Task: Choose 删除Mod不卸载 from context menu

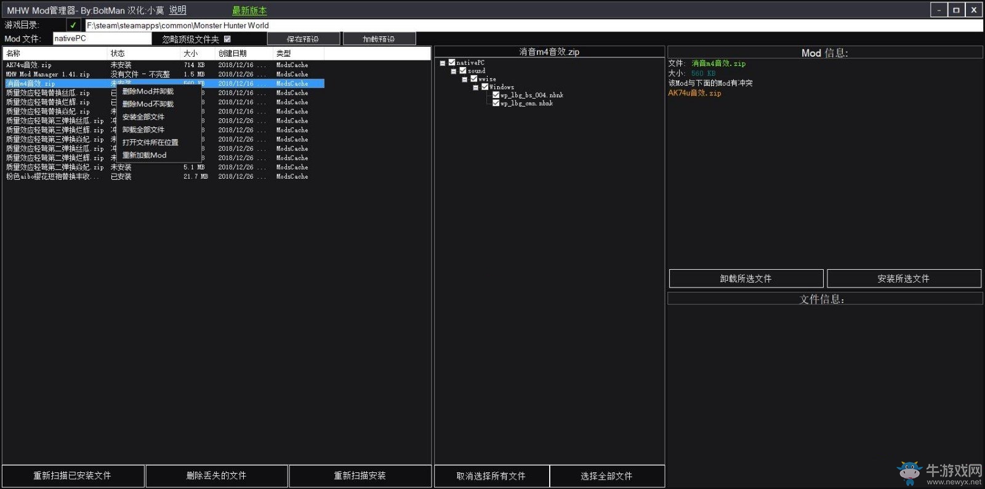Action: coord(148,104)
